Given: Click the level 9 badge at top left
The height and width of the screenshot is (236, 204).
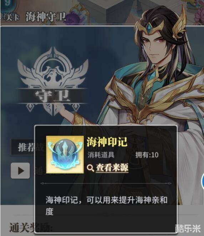Looking at the screenshot, I should [6, 4].
